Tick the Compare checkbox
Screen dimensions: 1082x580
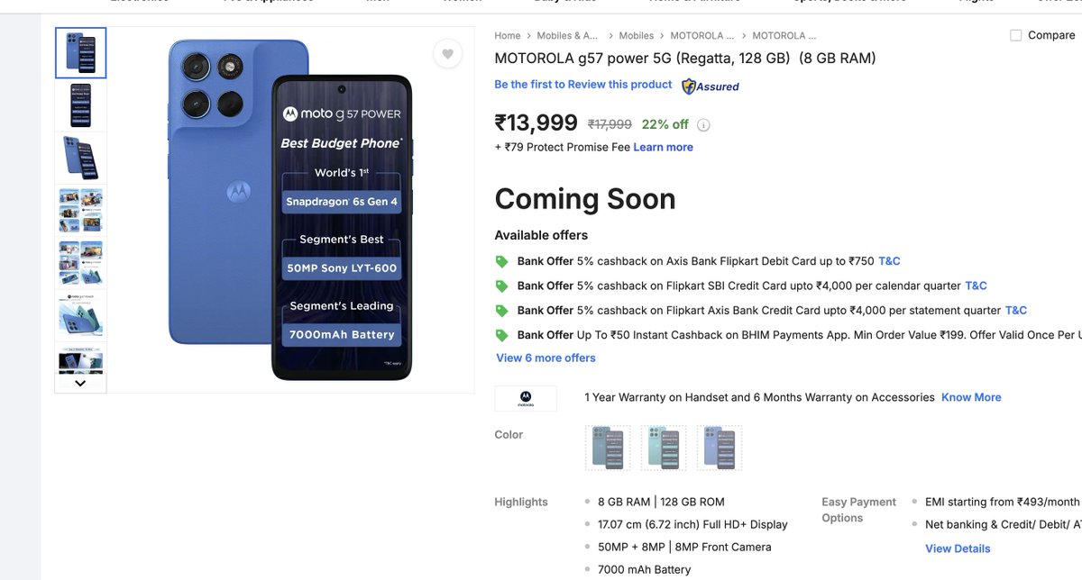(1016, 35)
